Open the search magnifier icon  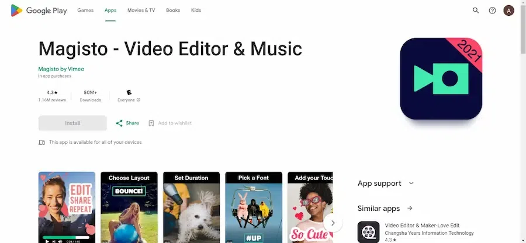[476, 10]
